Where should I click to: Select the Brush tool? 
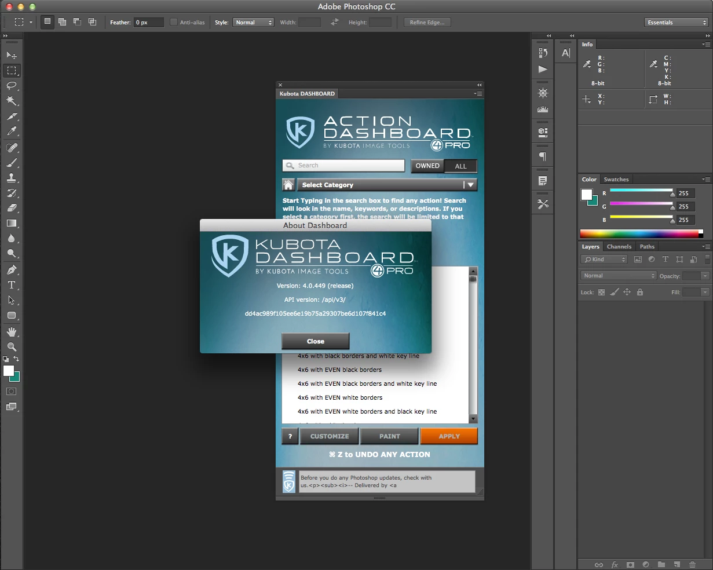click(12, 162)
